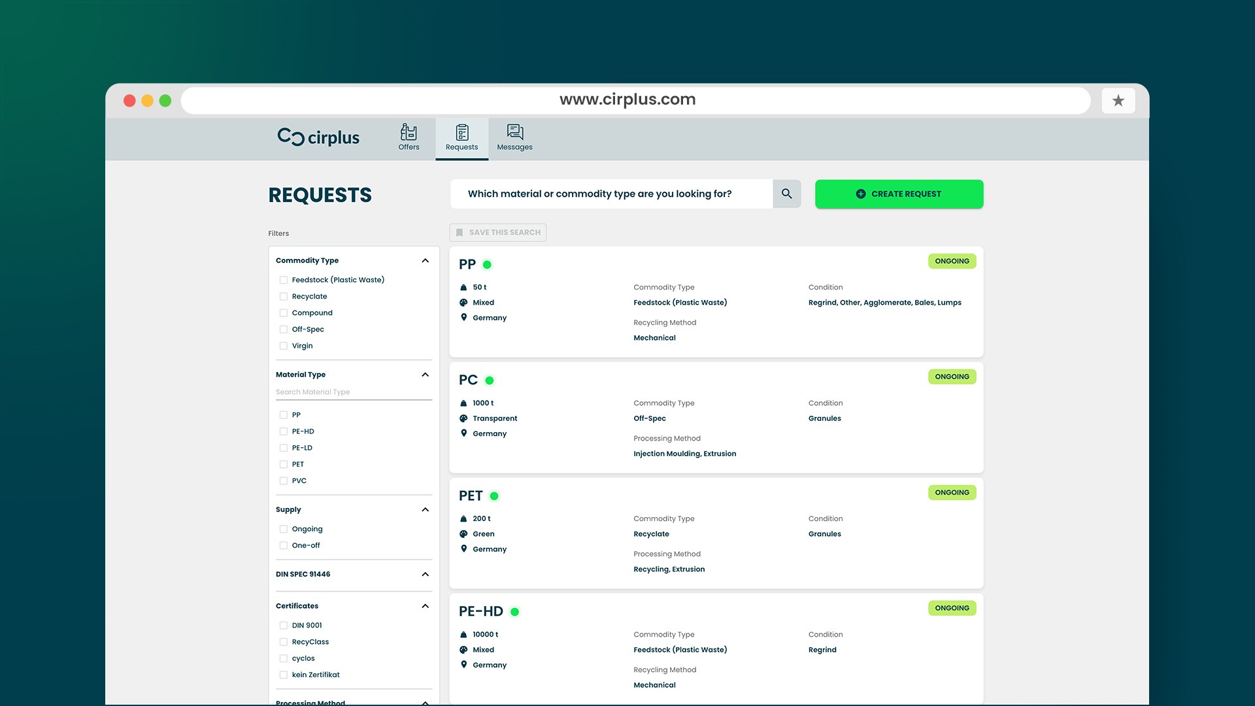Click the location pin in the PP card

[x=463, y=318]
